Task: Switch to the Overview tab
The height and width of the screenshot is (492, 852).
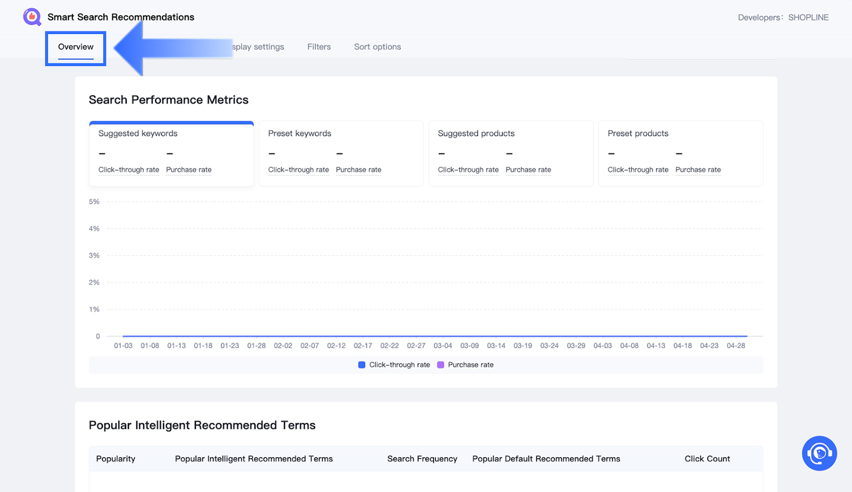Action: pos(76,47)
